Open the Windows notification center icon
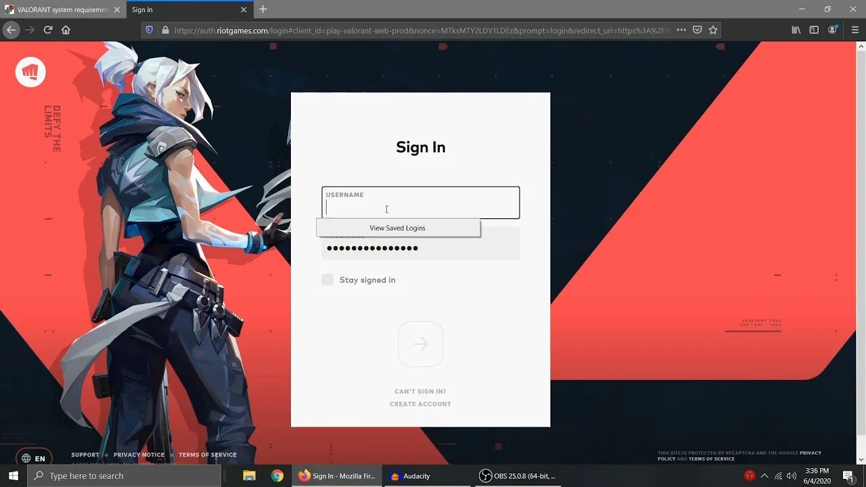 848,476
